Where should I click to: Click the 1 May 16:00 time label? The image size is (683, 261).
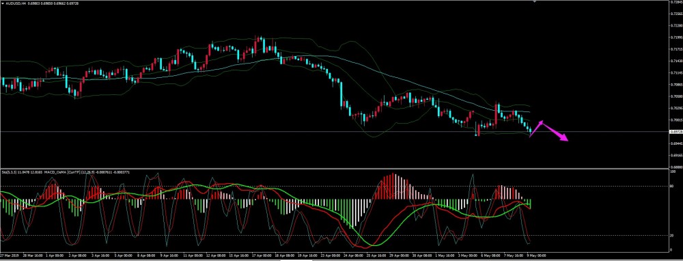[x=445, y=256]
